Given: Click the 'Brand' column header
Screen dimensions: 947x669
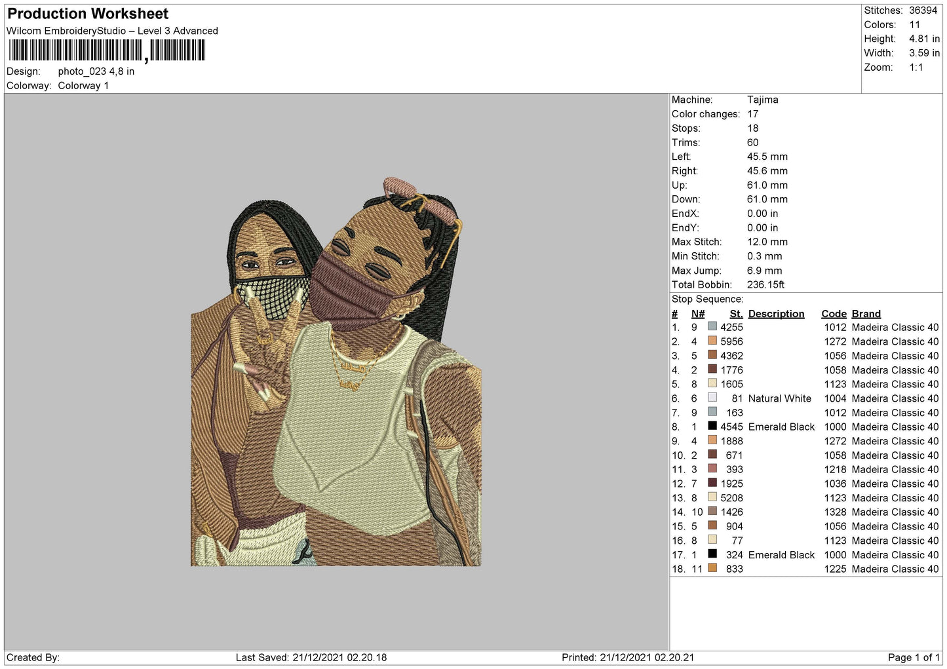Looking at the screenshot, I should coord(866,314).
